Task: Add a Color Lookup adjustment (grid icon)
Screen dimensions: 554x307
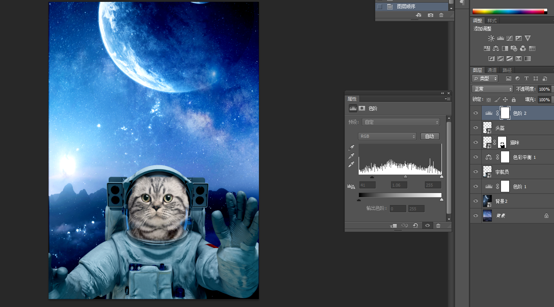Action: pyautogui.click(x=532, y=49)
